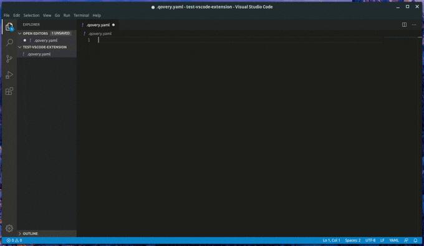Open the Search view in activity bar

click(x=9, y=42)
